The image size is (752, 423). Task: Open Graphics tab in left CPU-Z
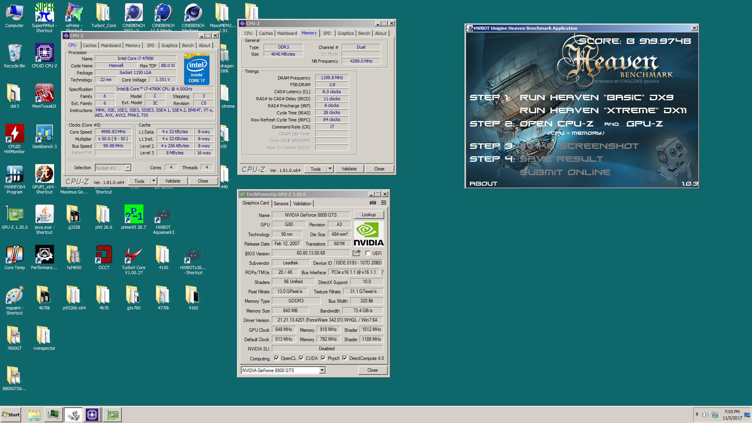click(x=169, y=45)
